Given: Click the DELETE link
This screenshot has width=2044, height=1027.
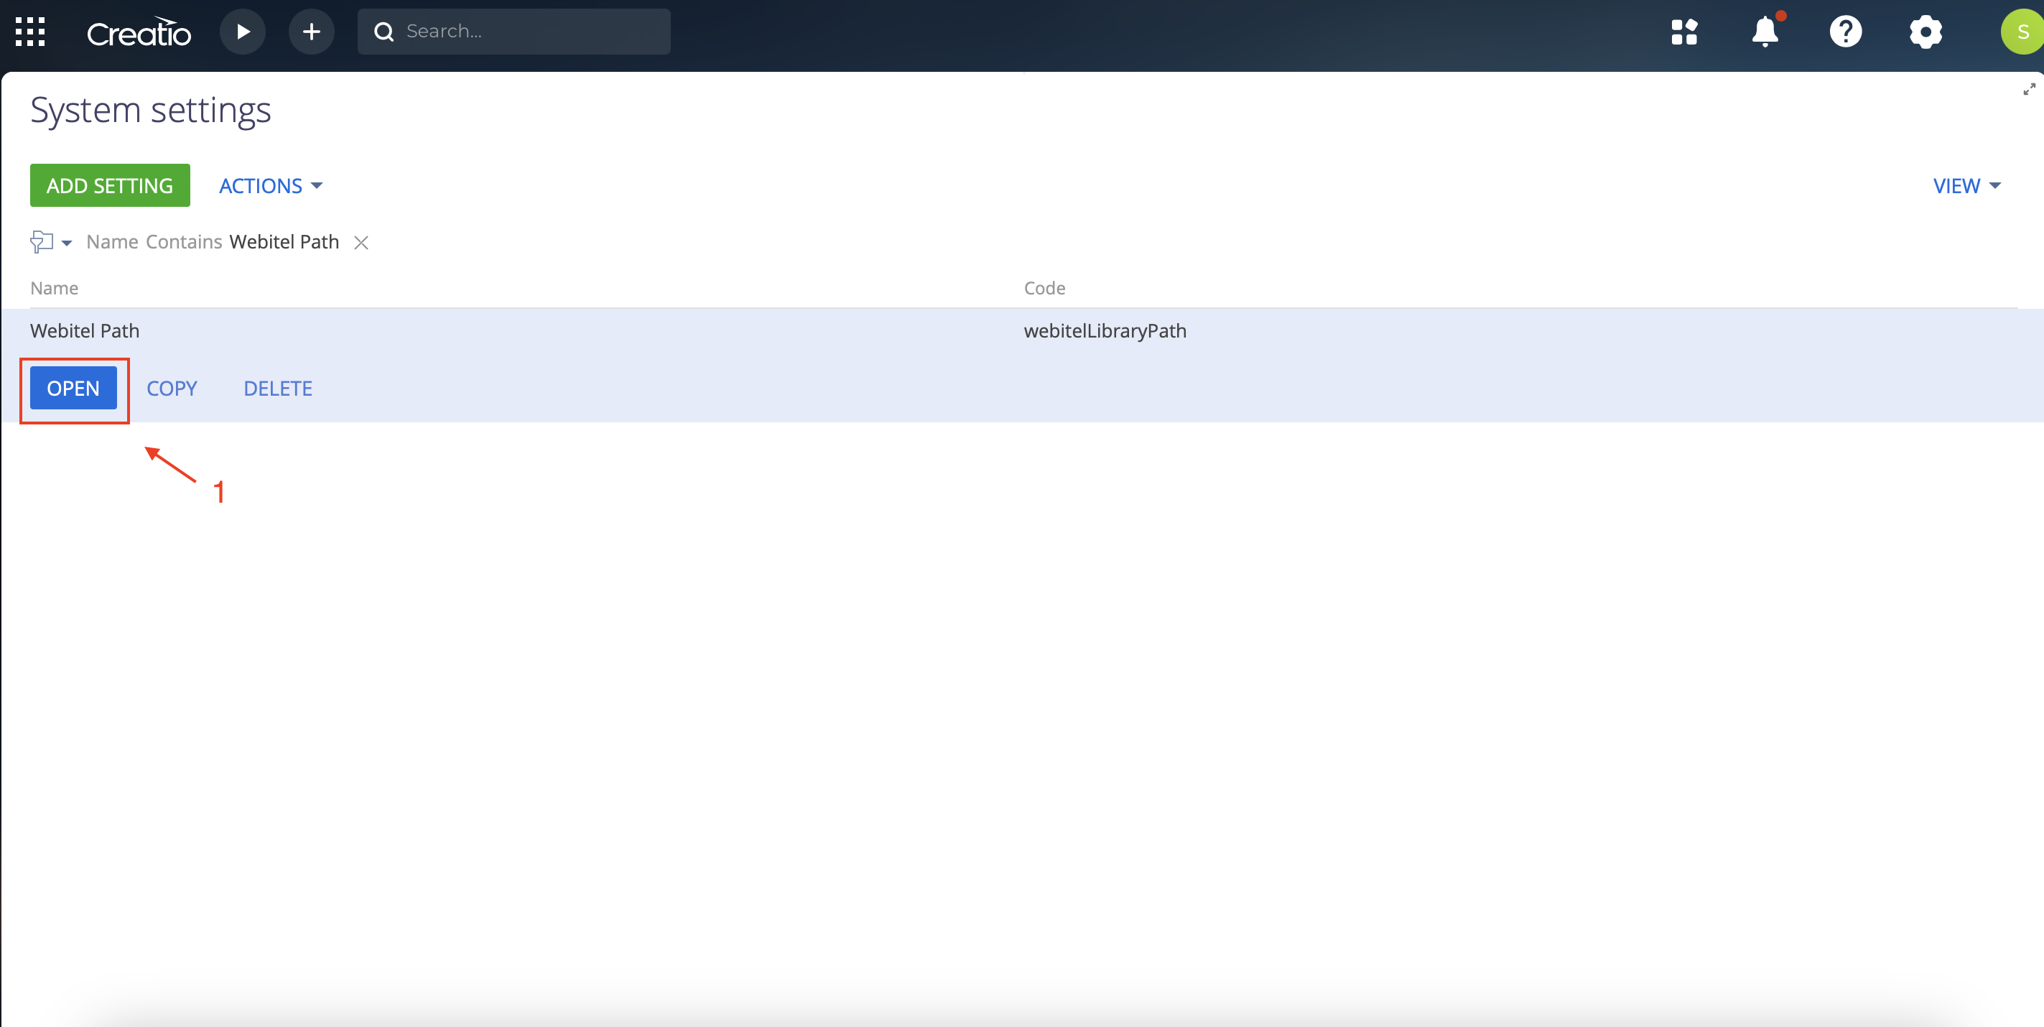Looking at the screenshot, I should [x=278, y=389].
